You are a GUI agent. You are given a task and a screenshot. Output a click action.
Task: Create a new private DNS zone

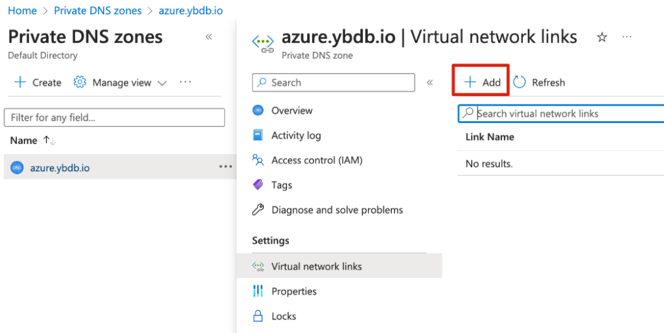tap(38, 82)
